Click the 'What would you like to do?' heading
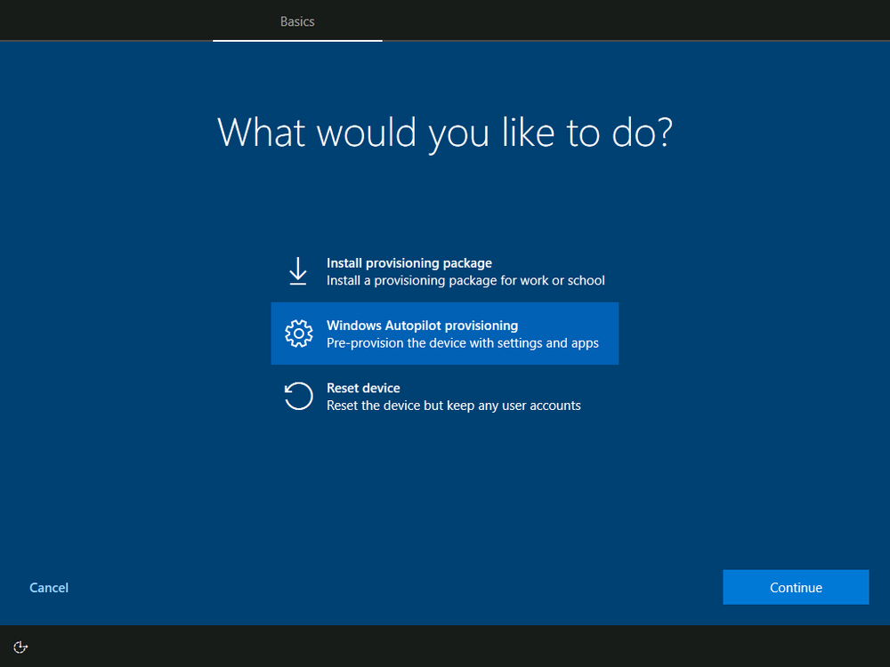 pos(445,133)
